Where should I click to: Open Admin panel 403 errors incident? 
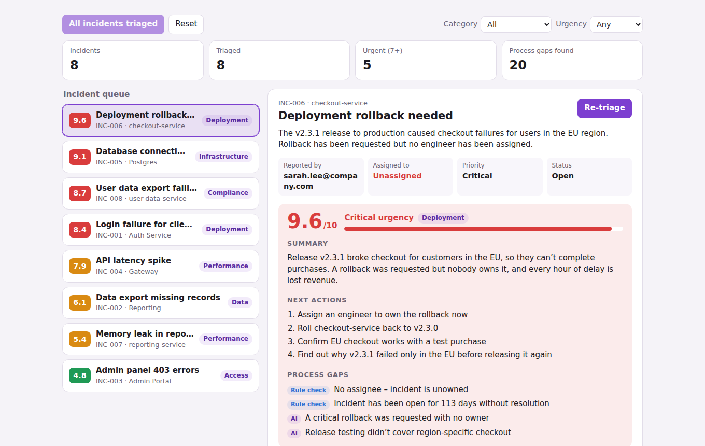(161, 375)
